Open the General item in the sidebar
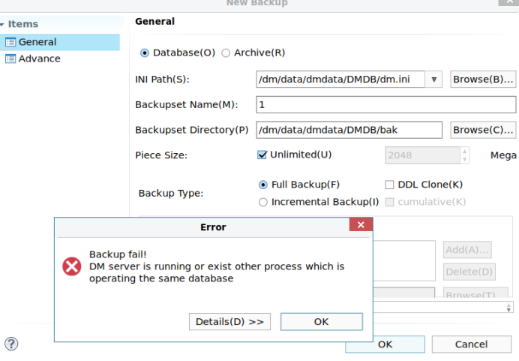 [37, 42]
